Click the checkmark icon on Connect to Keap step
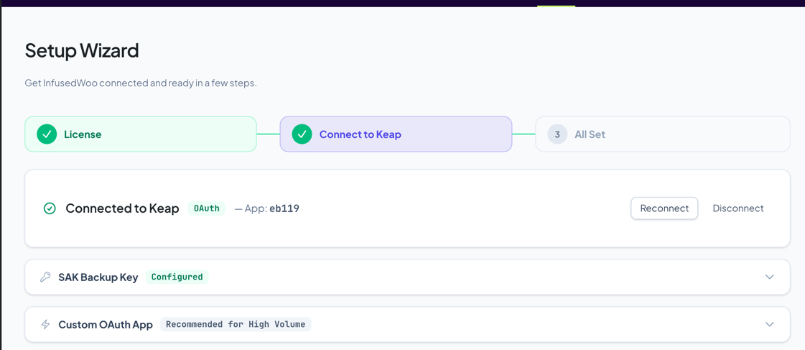 pyautogui.click(x=302, y=134)
